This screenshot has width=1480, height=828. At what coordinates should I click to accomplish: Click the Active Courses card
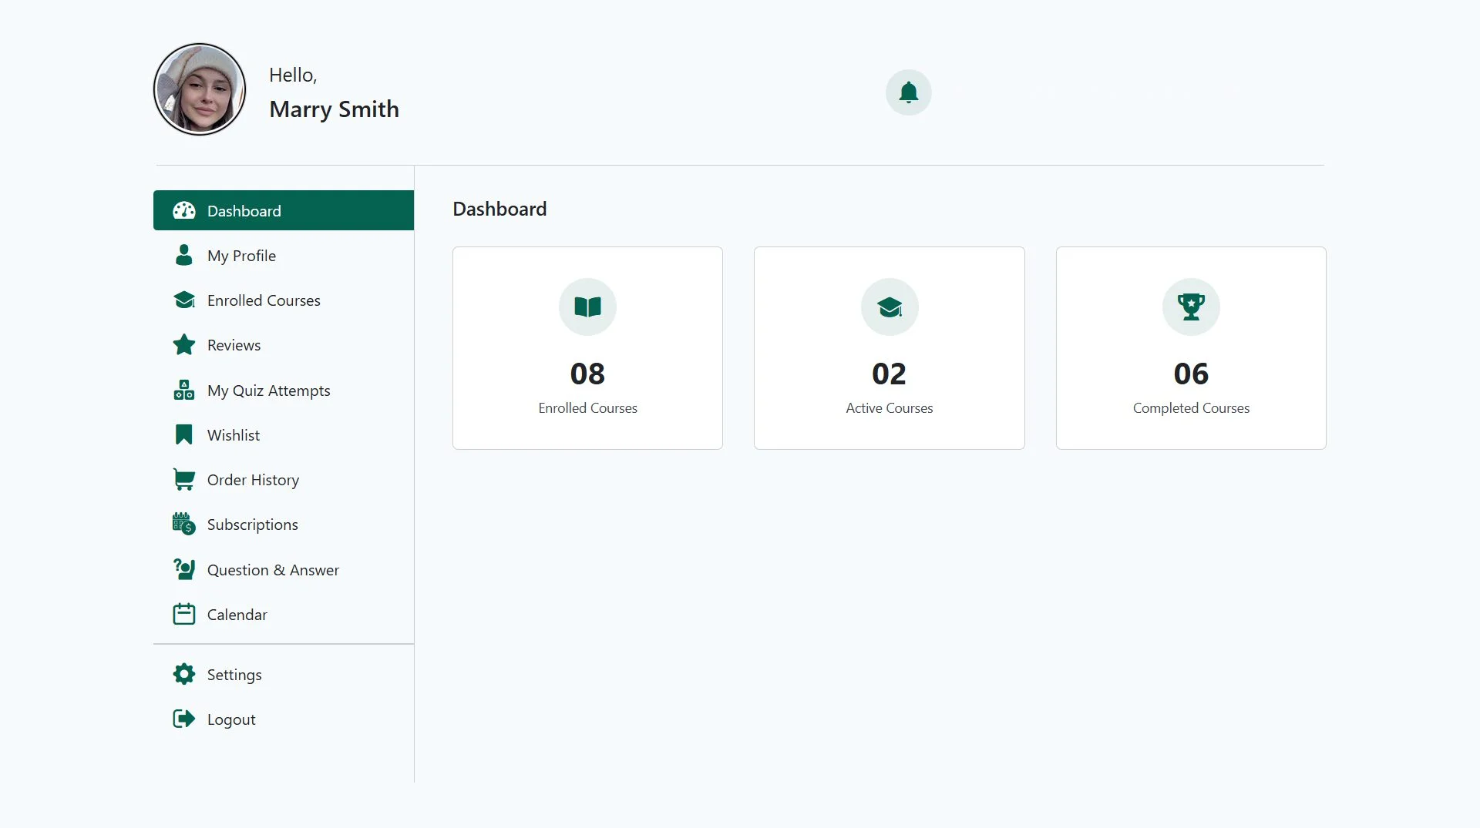coord(889,347)
